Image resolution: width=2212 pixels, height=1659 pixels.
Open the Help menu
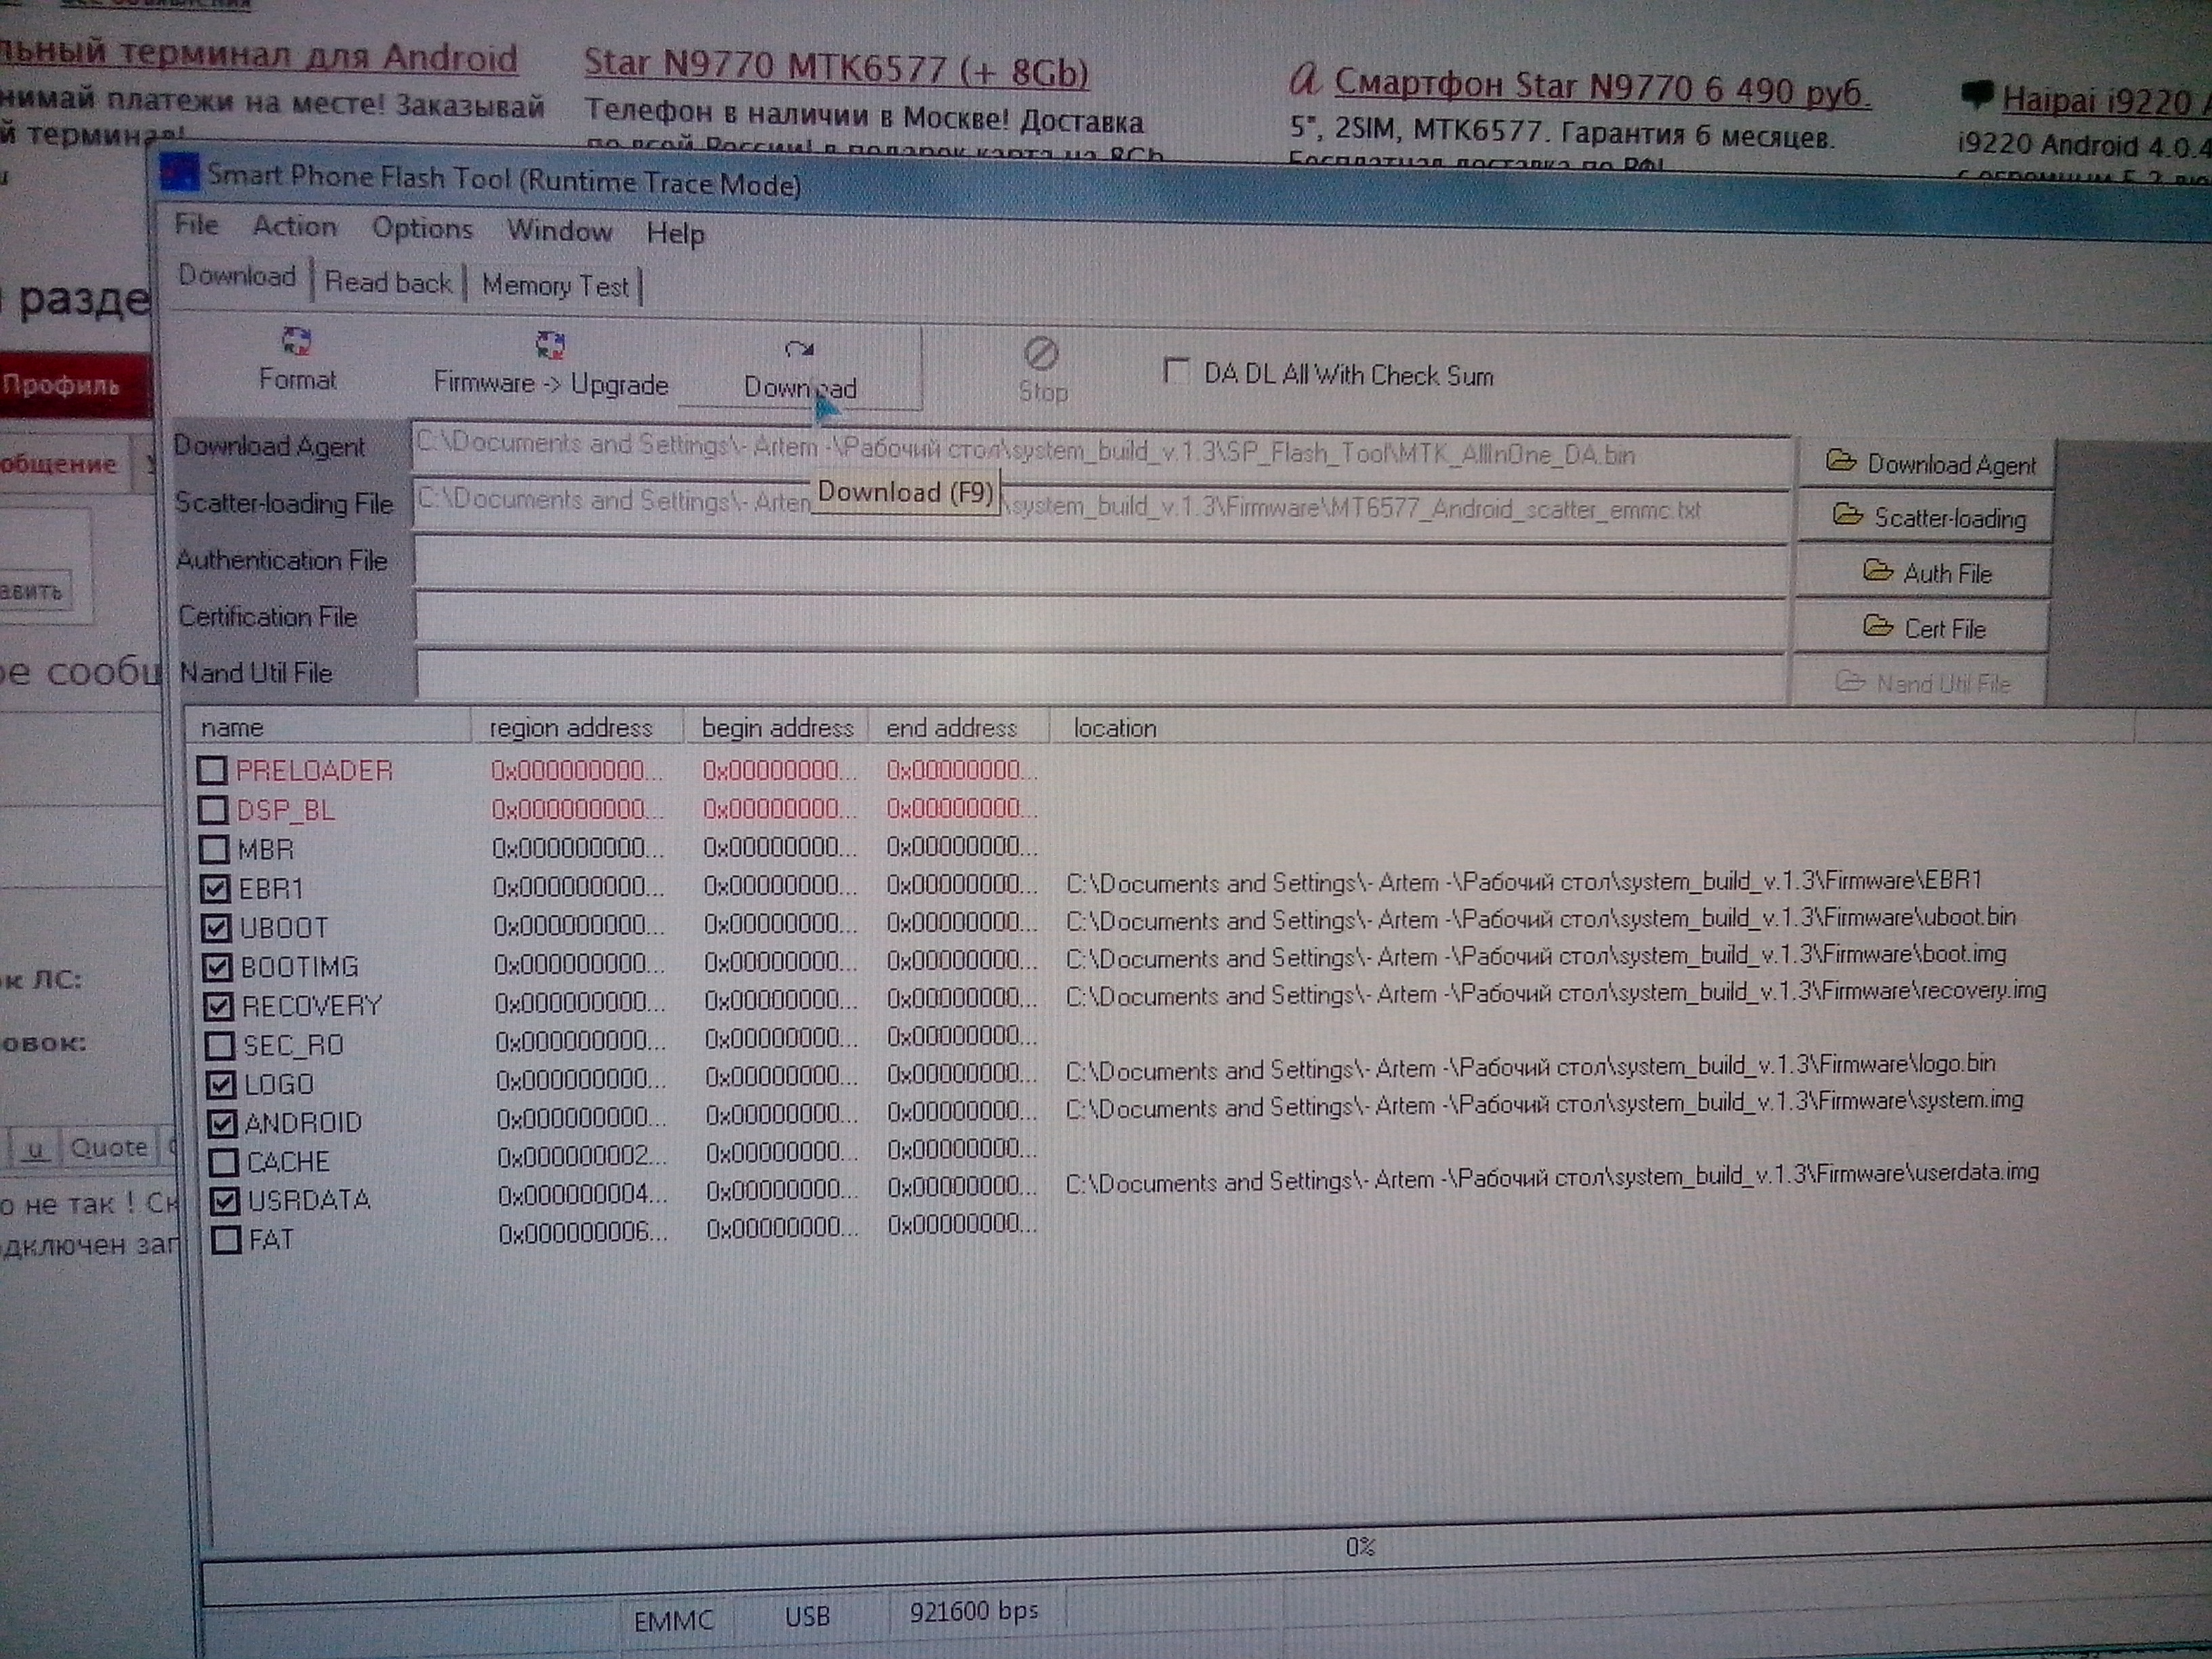[675, 234]
